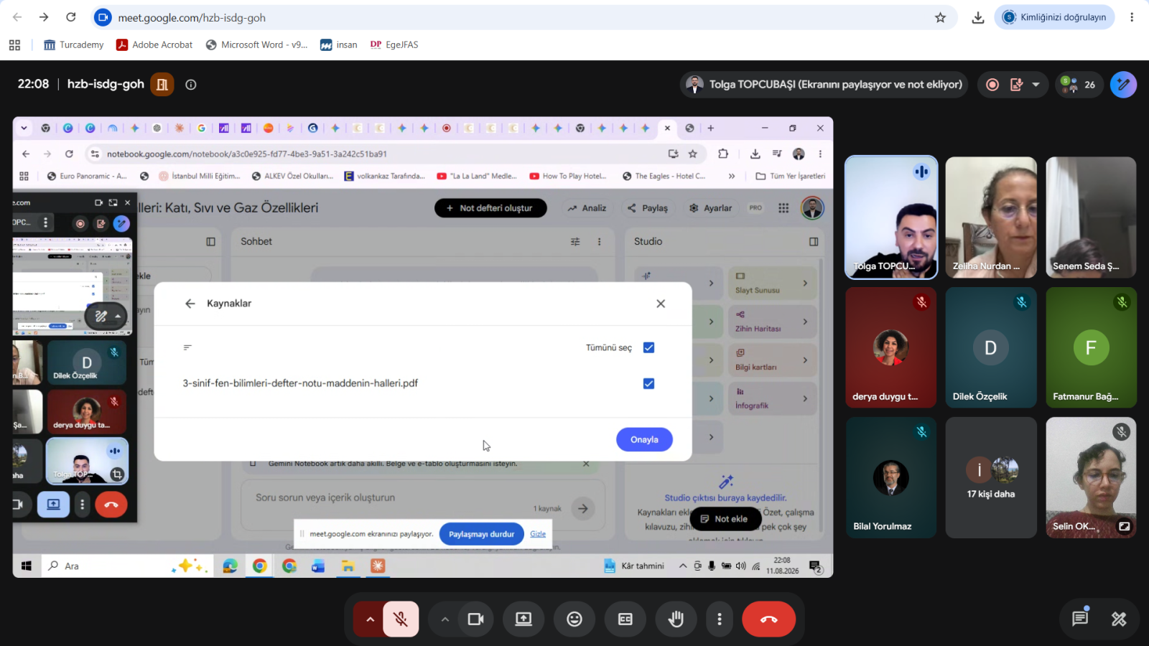
Task: Click the Gizle link in sharing bar
Action: coord(538,534)
